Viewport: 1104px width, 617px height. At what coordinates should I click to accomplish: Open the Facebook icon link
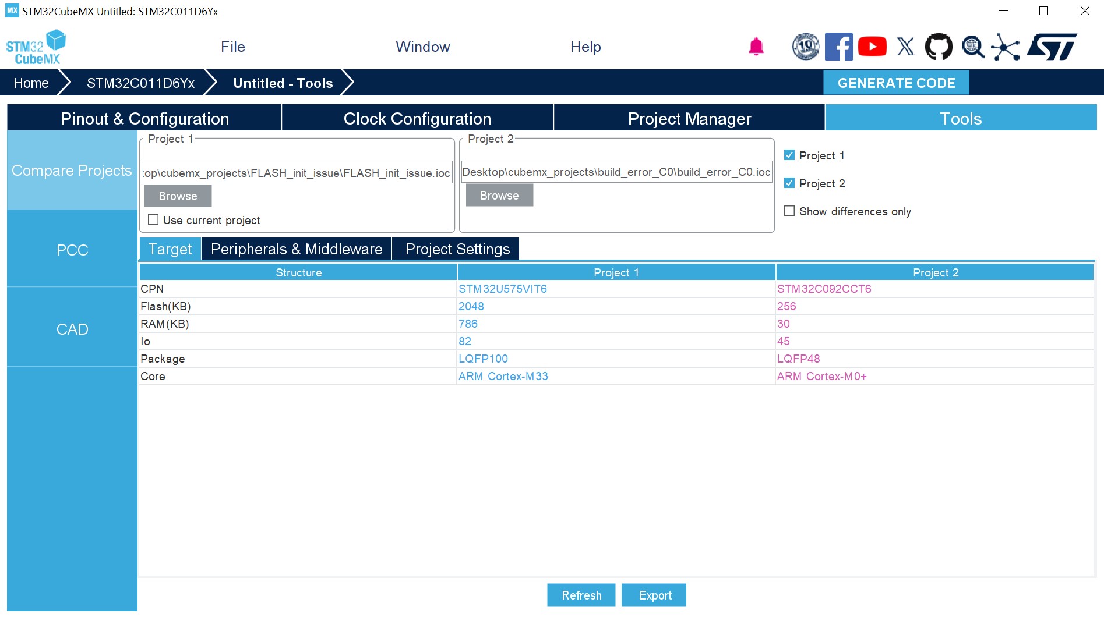coord(839,47)
